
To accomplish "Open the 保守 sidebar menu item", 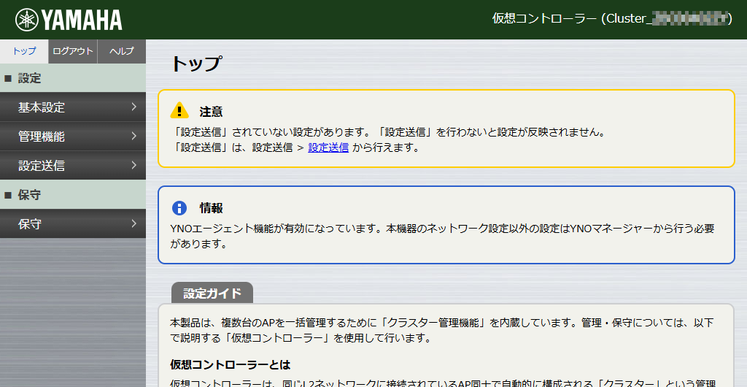I will click(30, 224).
